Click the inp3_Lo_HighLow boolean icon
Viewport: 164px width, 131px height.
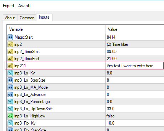10,116
